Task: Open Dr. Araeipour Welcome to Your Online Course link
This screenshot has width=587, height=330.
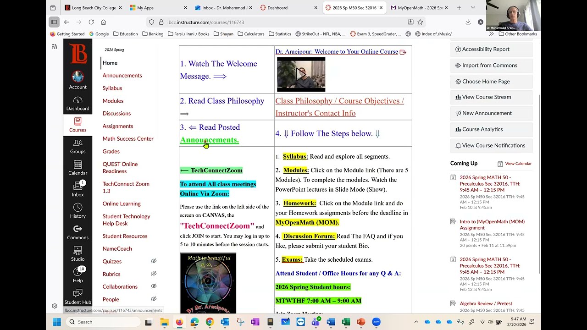Action: click(x=337, y=52)
